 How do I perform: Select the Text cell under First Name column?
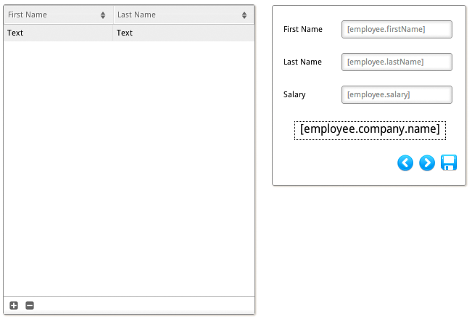click(x=15, y=33)
